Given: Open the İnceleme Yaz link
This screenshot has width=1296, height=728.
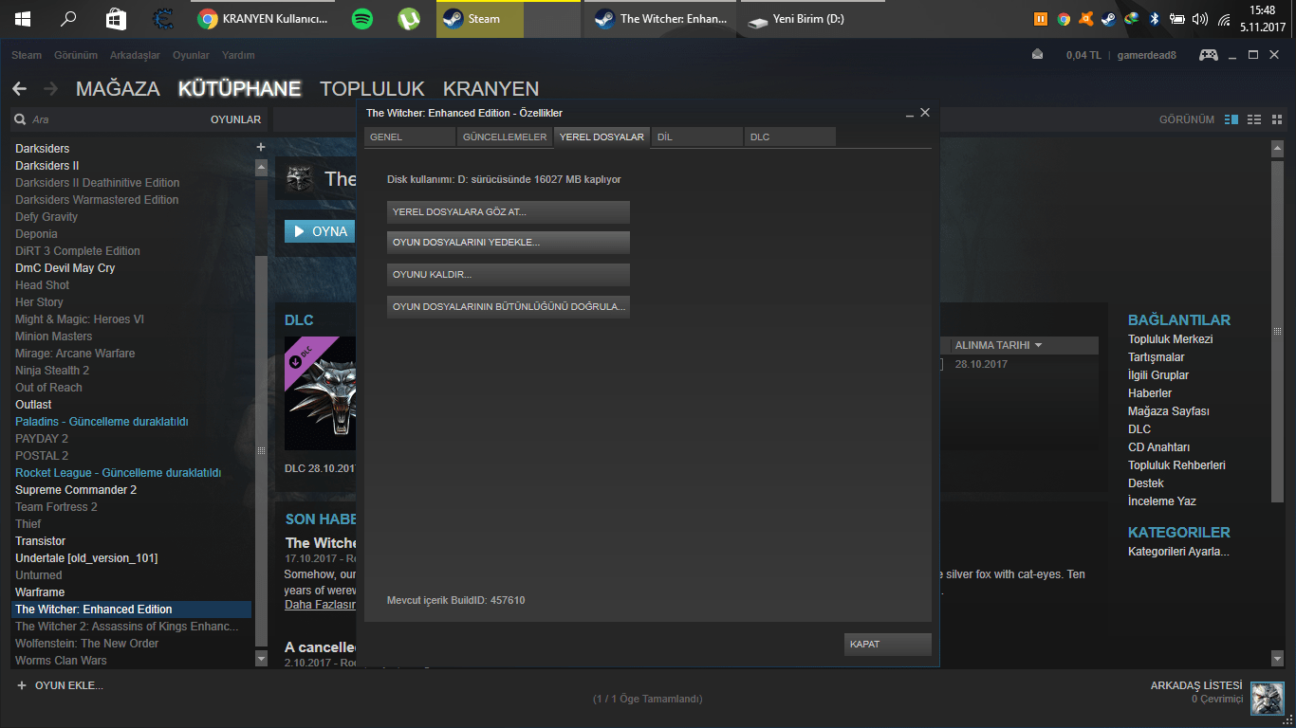Looking at the screenshot, I should coord(1162,501).
